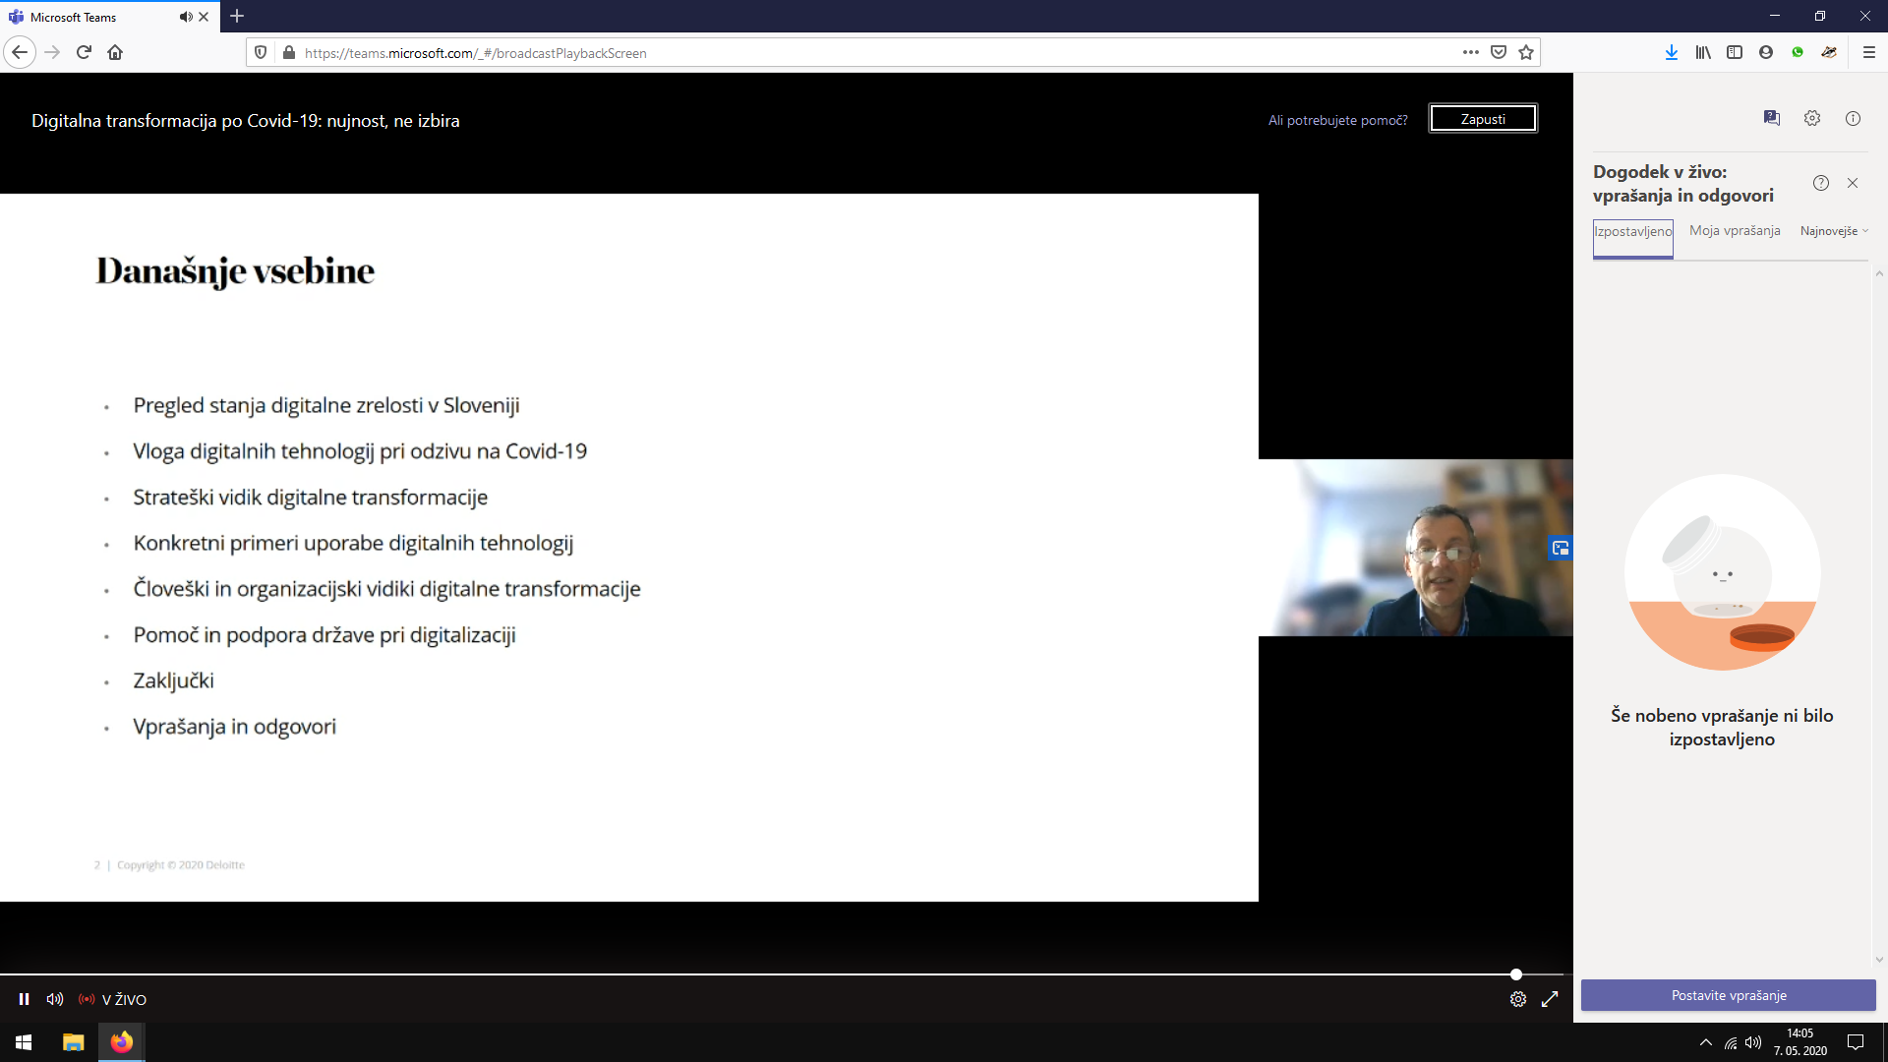
Task: Mute the video player volume
Action: 55,999
